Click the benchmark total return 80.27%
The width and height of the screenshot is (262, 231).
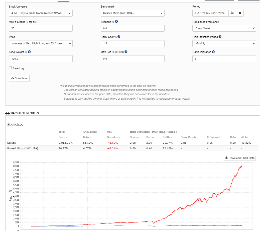[x=63, y=148]
